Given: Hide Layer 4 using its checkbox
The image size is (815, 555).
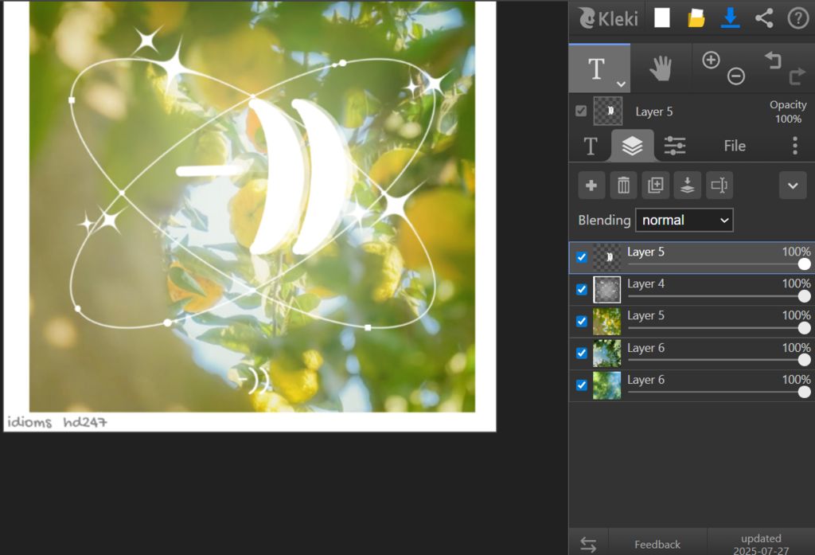Looking at the screenshot, I should point(582,290).
